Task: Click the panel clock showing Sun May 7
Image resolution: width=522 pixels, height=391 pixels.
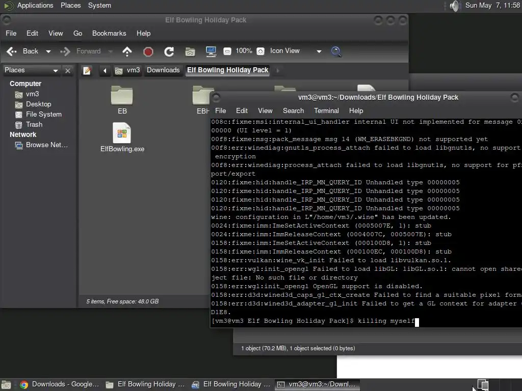Action: click(x=492, y=5)
